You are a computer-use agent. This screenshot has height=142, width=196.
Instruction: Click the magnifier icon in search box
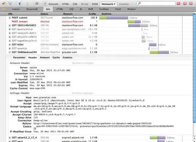pos(139,3)
